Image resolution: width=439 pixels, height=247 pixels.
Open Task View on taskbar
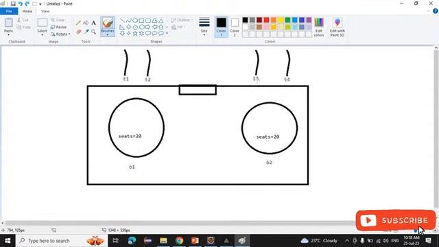[x=115, y=241]
